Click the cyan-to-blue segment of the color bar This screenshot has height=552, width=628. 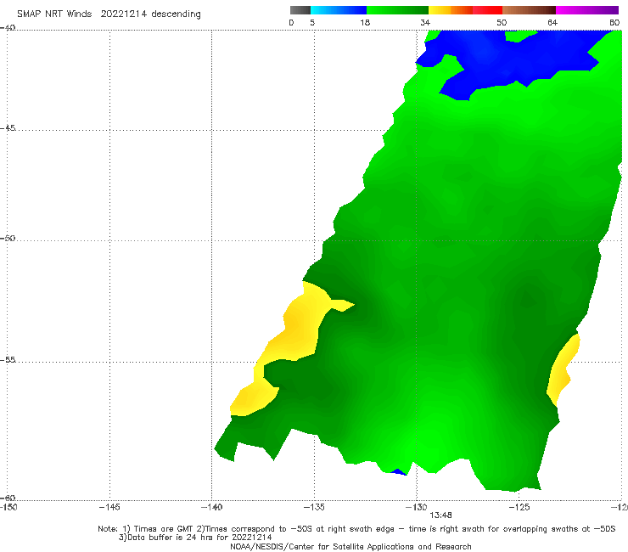click(339, 10)
